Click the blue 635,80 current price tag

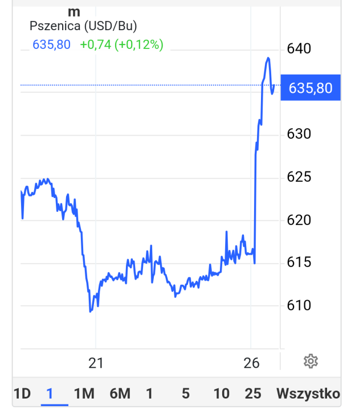311,88
